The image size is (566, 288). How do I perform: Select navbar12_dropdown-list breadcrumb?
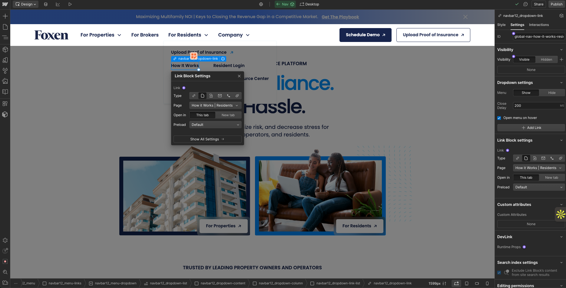click(x=166, y=283)
